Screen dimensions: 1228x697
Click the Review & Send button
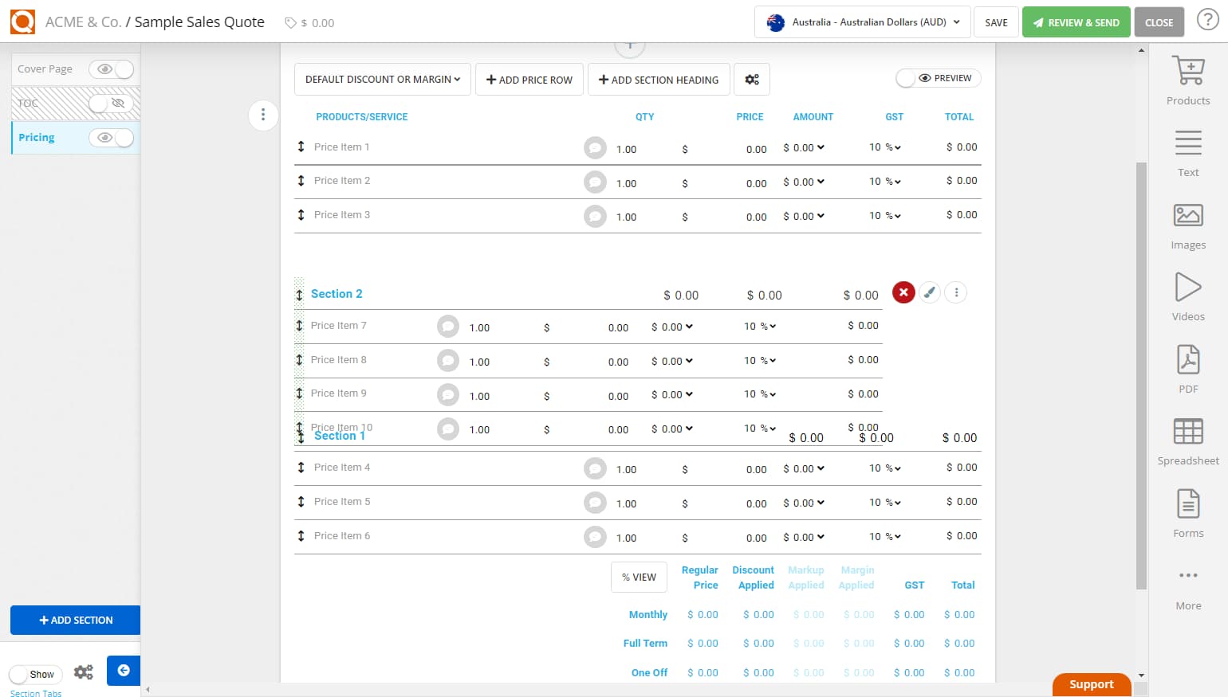[1076, 22]
